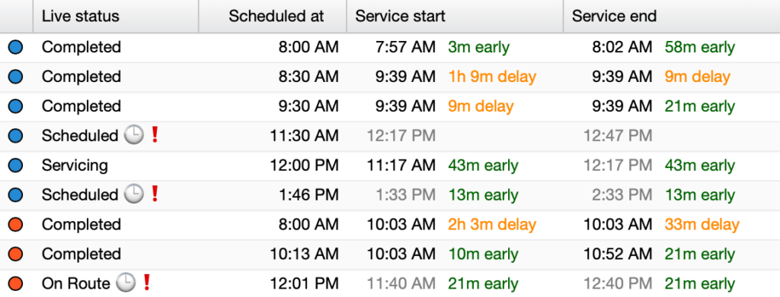Click the Service end column header
Screen dimensions: 780x297
tap(672, 16)
